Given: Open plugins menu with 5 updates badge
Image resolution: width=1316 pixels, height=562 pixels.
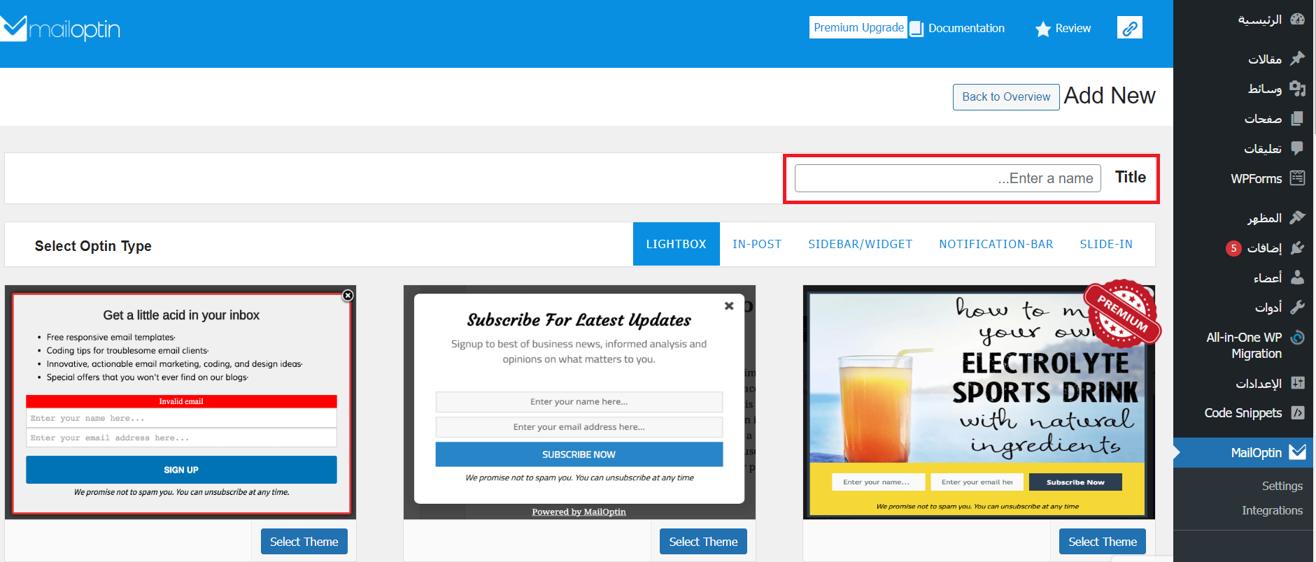Looking at the screenshot, I should [1264, 247].
